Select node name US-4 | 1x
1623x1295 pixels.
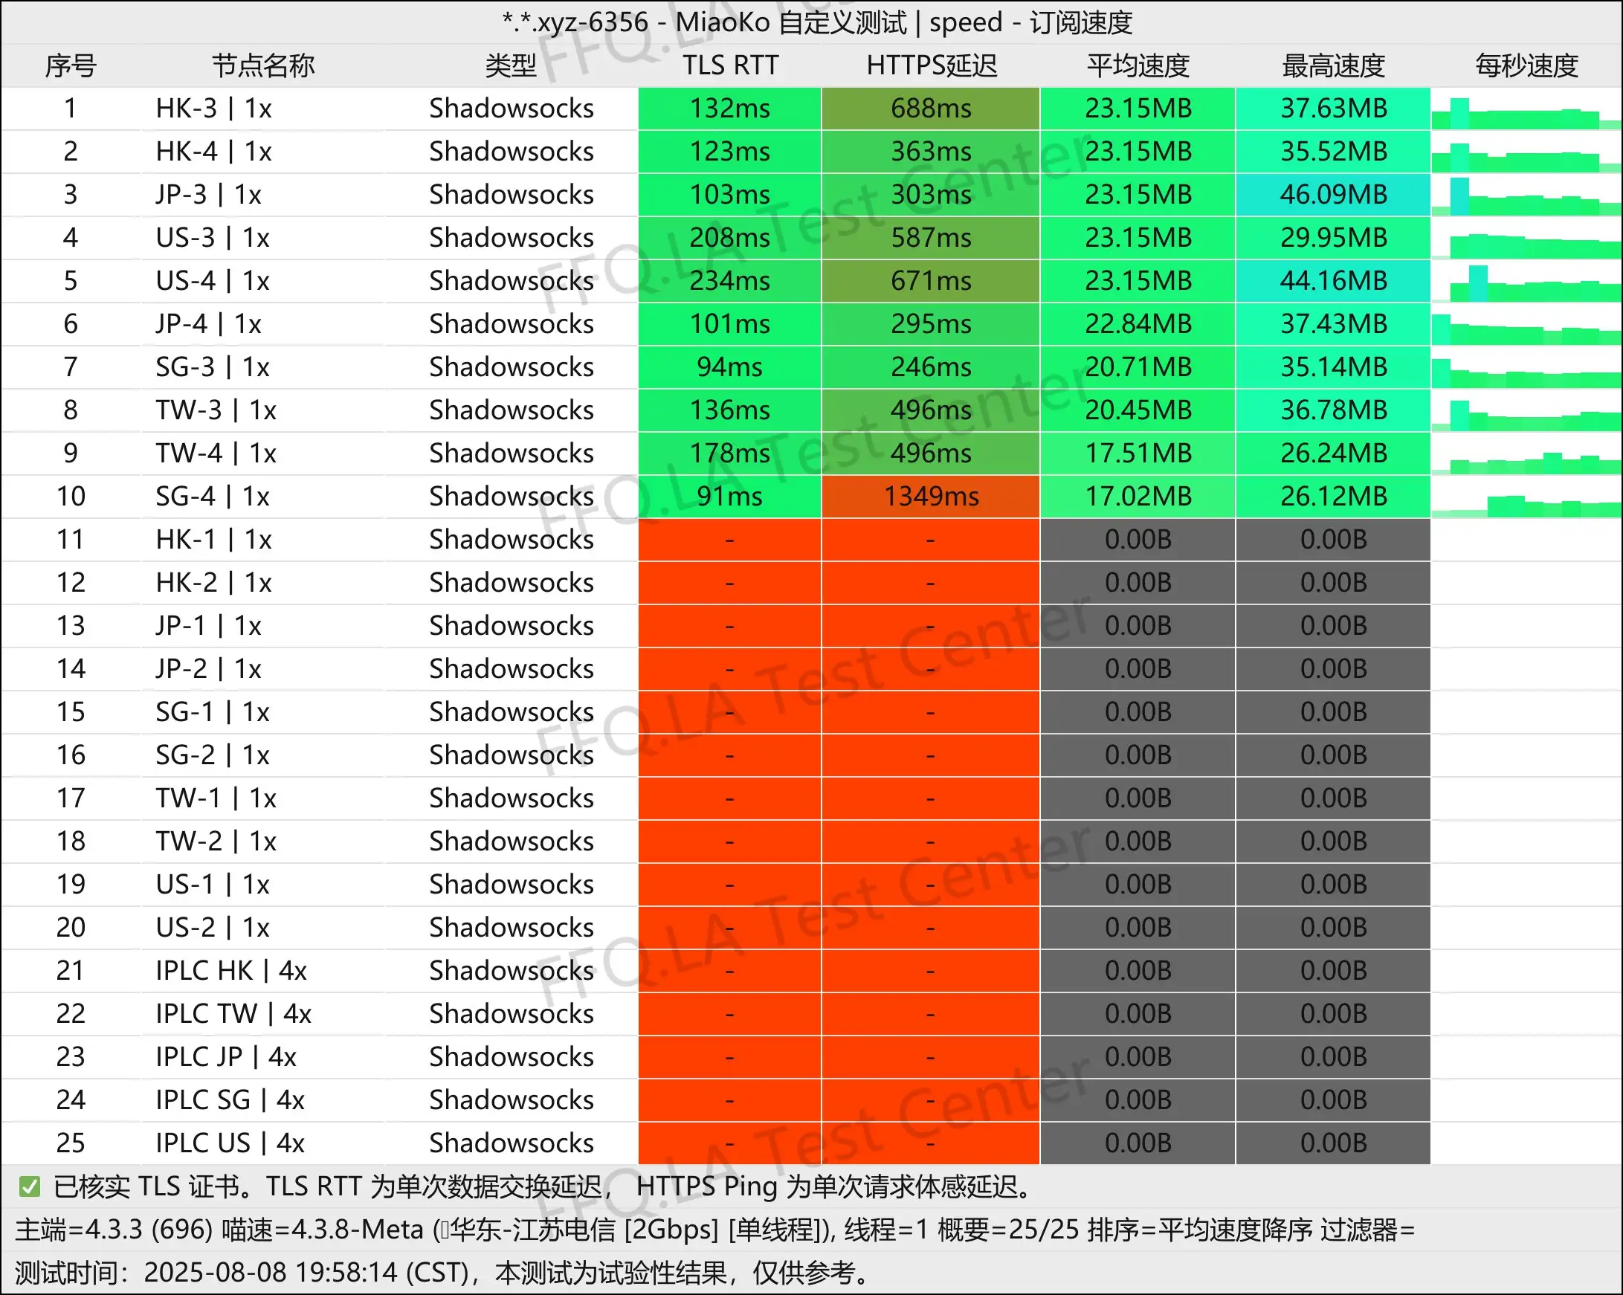(x=213, y=281)
